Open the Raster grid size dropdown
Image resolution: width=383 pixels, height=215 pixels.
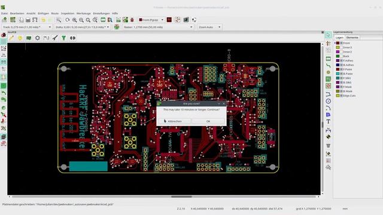click(x=158, y=27)
